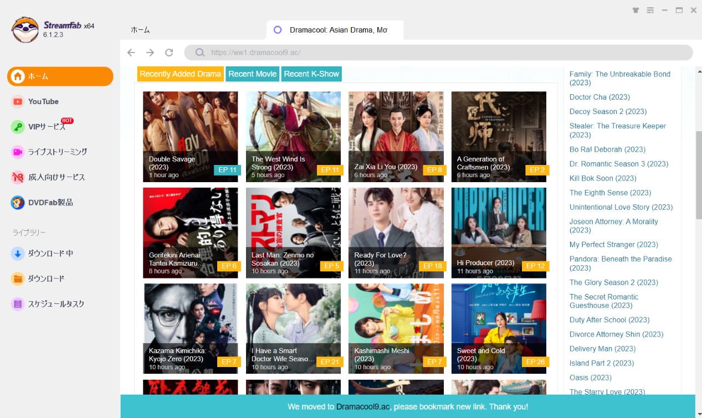
Task: Open Dr. Romantic Season 3 link
Action: 619,164
